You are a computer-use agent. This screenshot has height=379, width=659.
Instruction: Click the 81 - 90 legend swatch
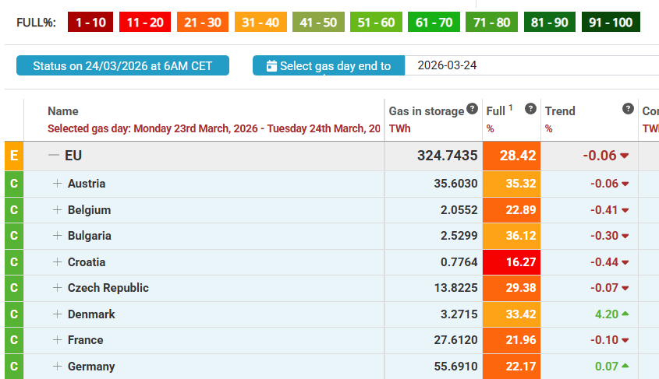(549, 22)
